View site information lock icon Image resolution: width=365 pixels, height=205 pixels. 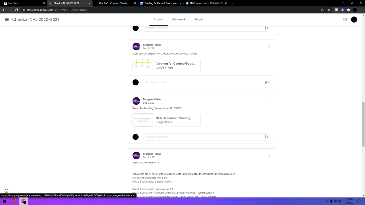24,10
